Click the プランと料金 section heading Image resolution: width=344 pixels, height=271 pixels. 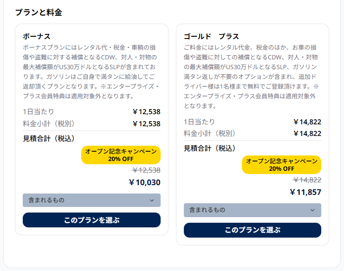pos(39,12)
